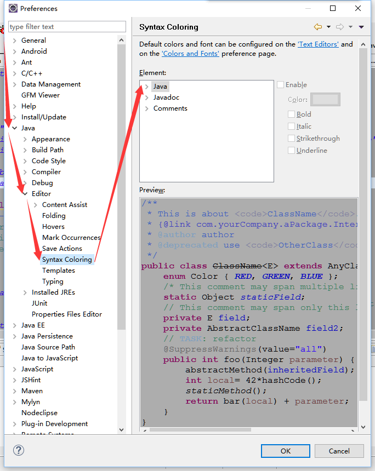375x471 pixels.
Task: Select Java Source Path page
Action: (48, 347)
